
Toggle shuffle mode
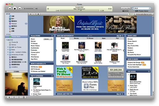[14, 98]
